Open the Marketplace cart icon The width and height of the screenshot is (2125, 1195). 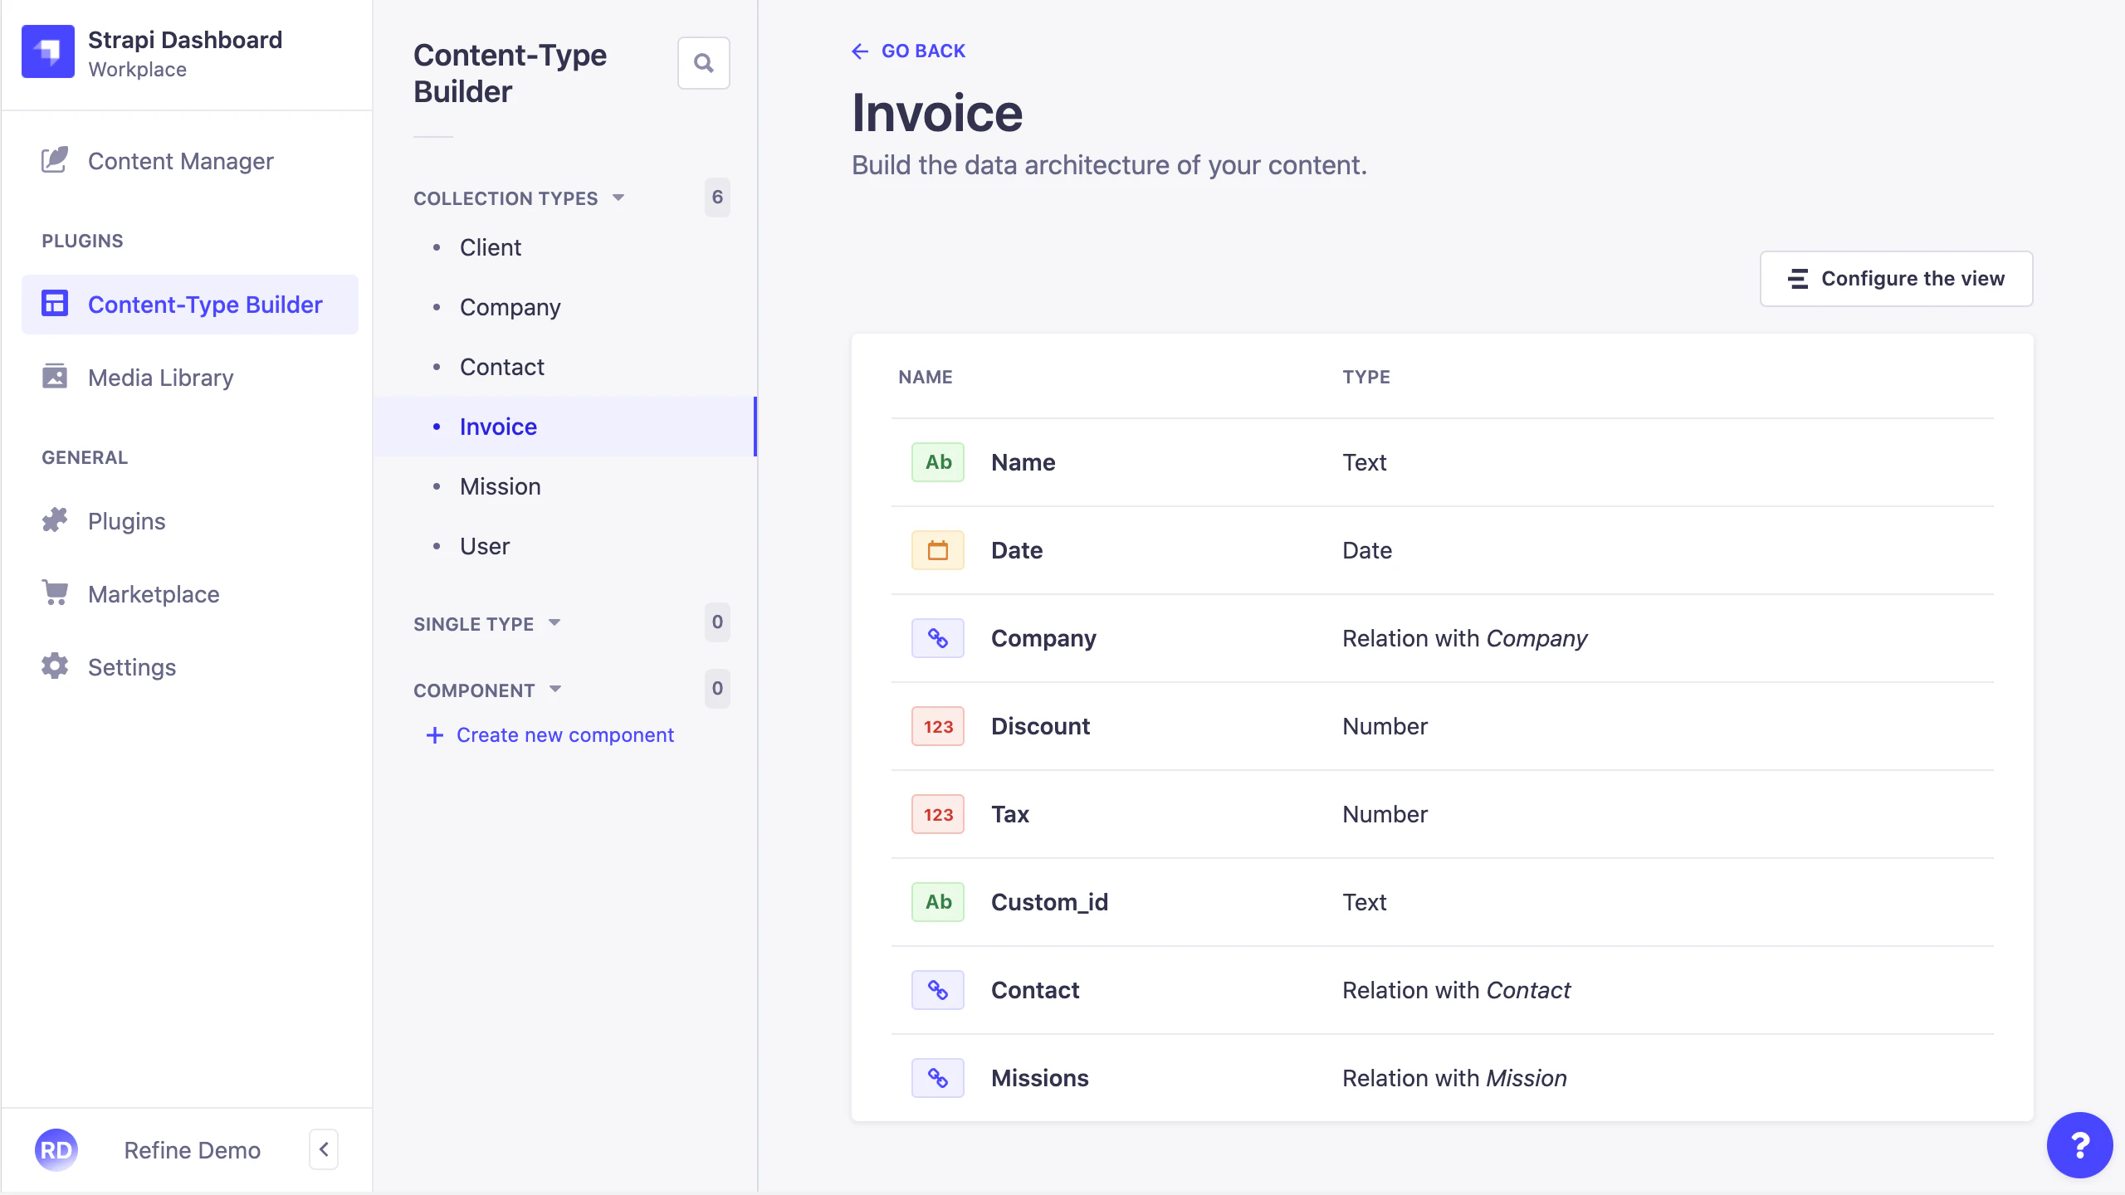[x=53, y=593]
